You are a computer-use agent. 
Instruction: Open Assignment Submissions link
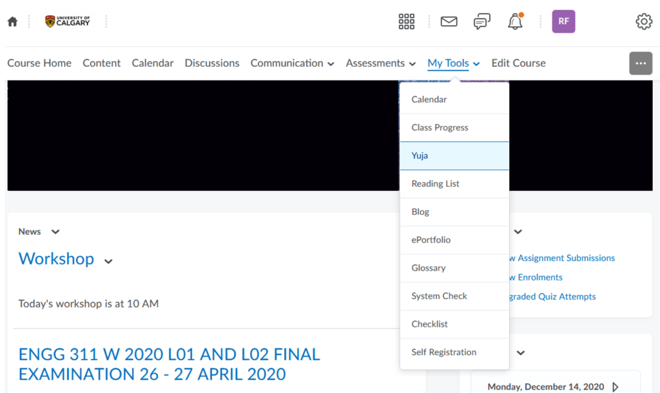click(x=562, y=258)
